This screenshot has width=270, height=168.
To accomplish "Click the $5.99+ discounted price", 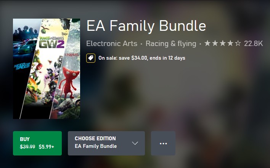I will pyautogui.click(x=47, y=147).
